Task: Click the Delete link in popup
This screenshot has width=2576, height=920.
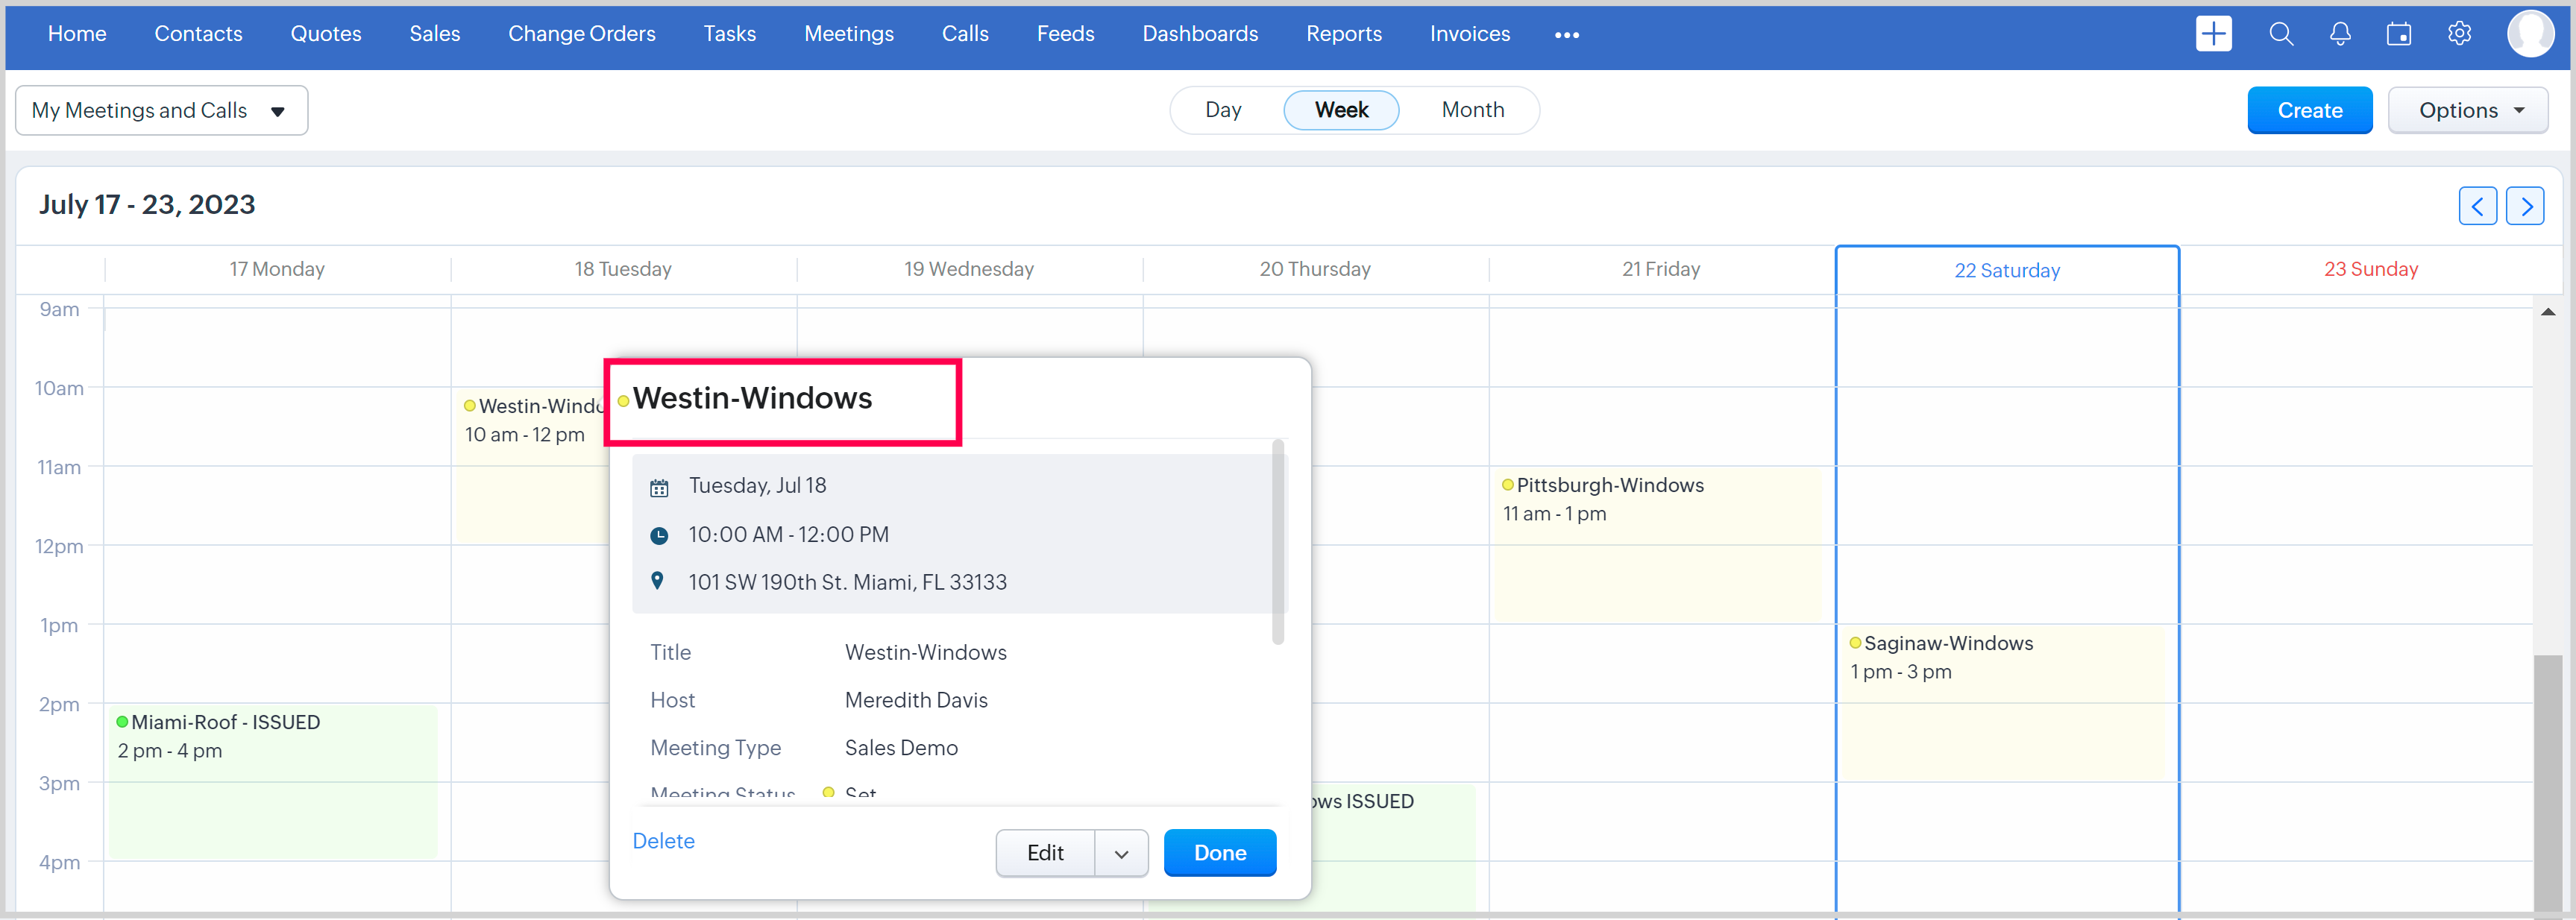Action: coord(663,841)
